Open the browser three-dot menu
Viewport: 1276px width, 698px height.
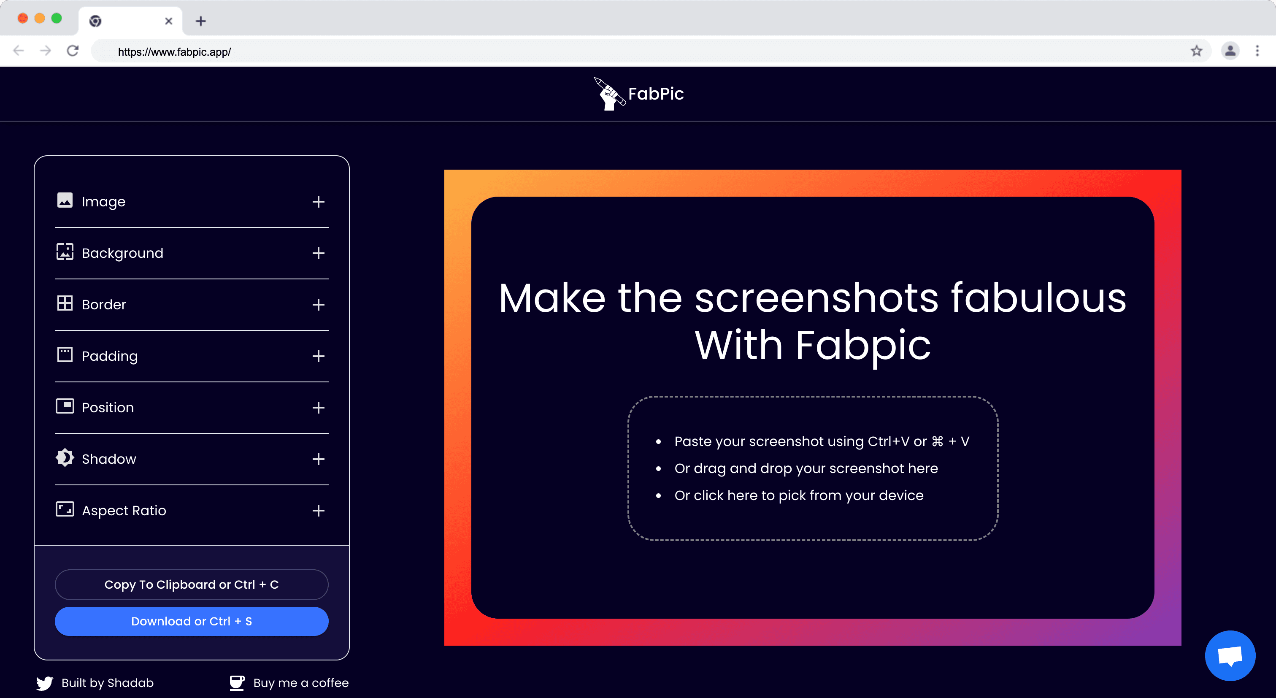[1257, 51]
